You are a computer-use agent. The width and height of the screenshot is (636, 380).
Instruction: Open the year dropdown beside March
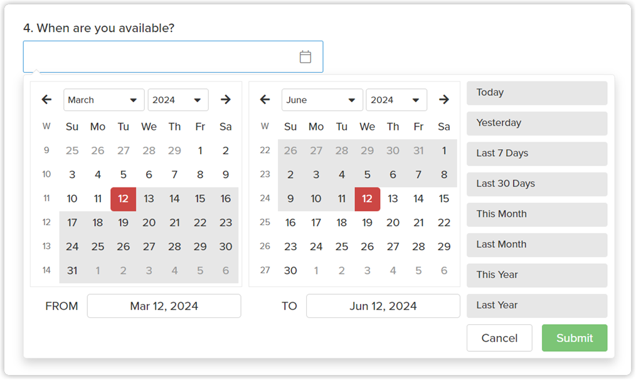tap(178, 100)
